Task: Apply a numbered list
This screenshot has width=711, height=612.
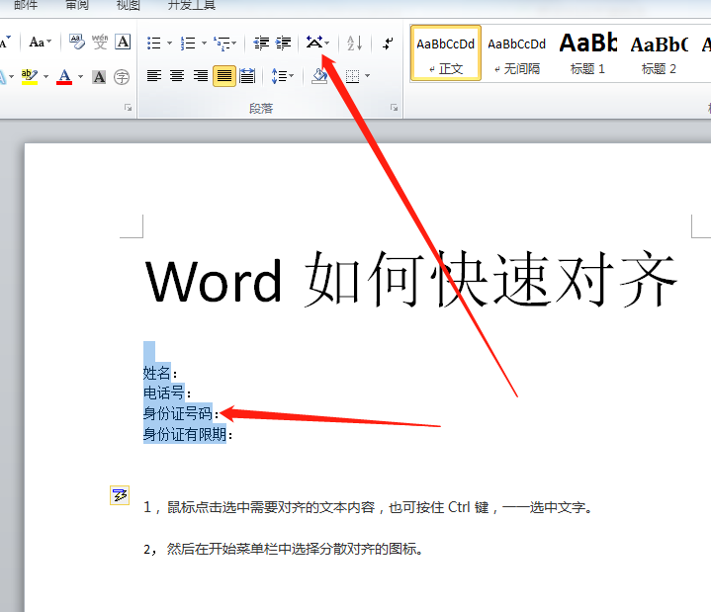Action: [188, 44]
